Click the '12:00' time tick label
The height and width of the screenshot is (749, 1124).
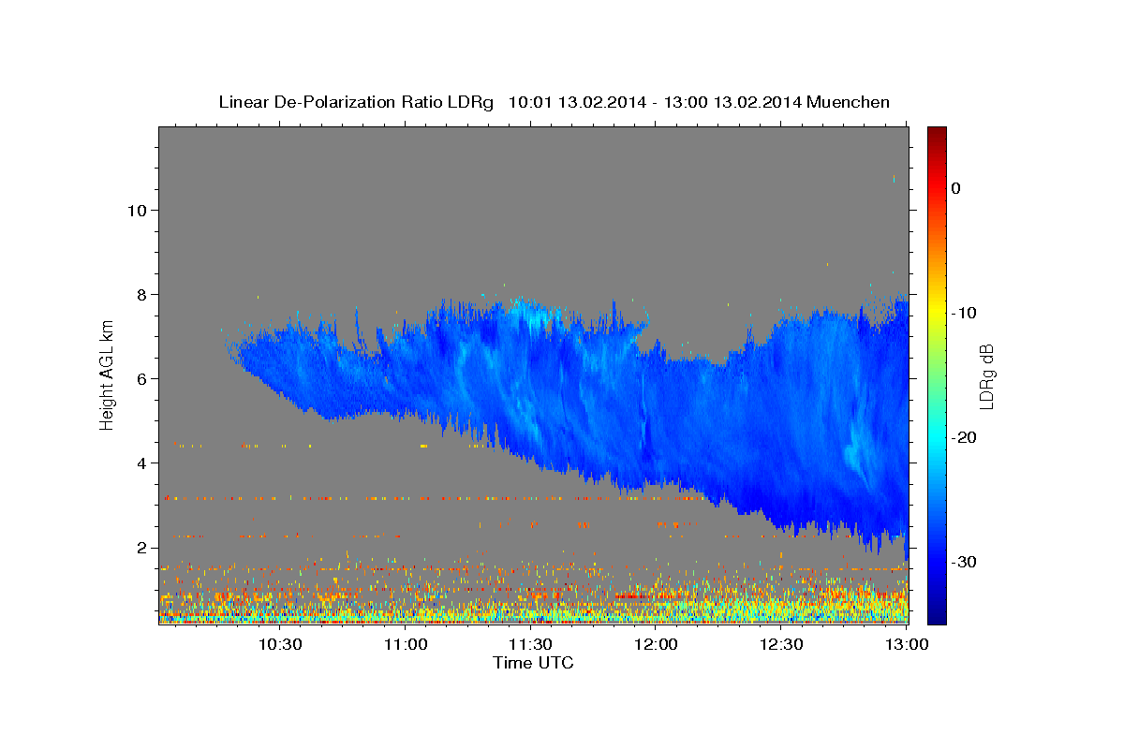657,645
